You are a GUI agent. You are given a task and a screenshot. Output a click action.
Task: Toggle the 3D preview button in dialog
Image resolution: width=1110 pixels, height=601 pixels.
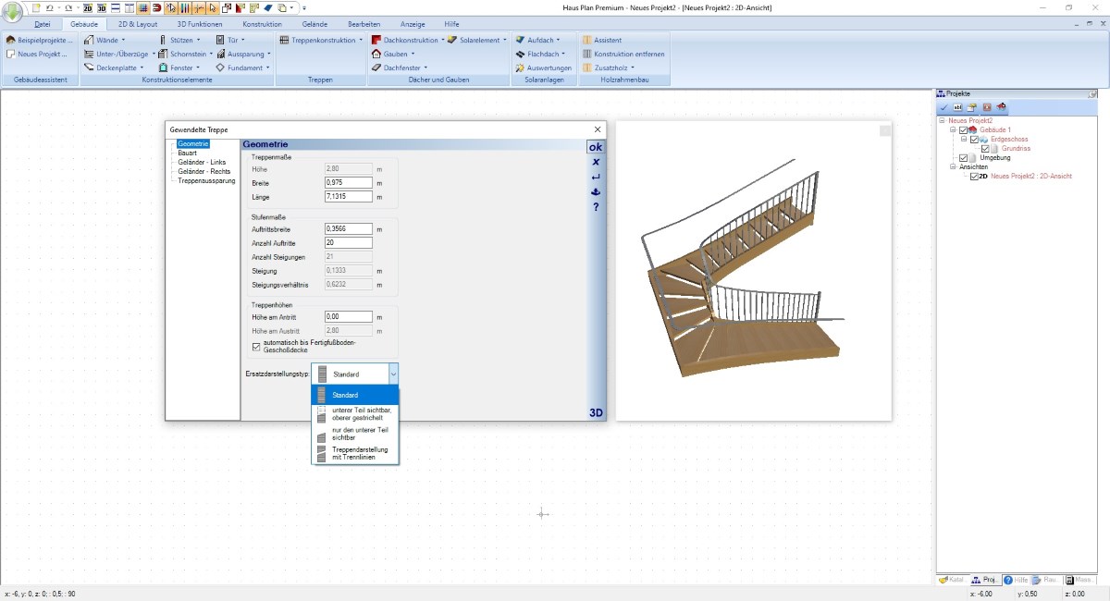tap(597, 412)
